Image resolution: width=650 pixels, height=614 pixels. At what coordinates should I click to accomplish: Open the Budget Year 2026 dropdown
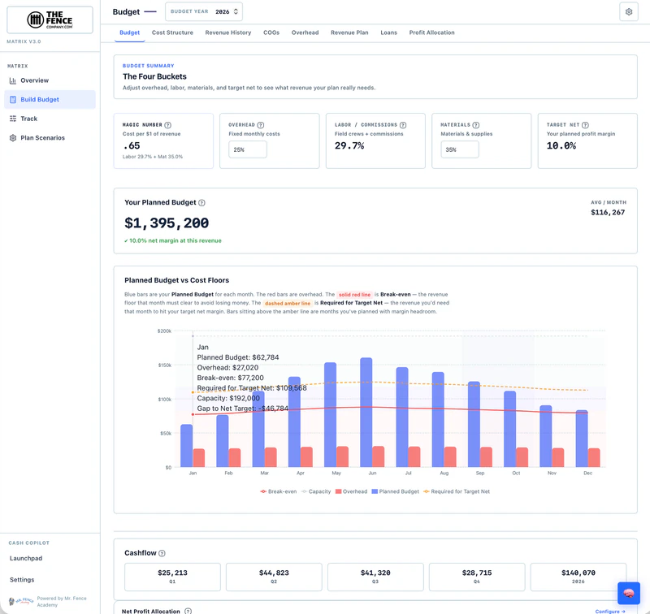click(204, 11)
